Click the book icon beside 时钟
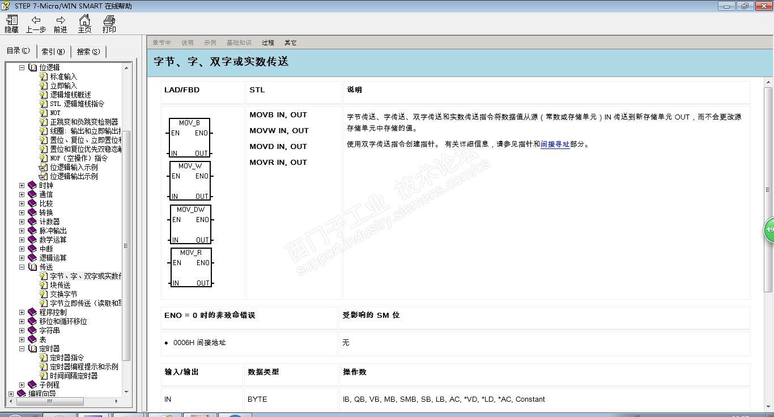Image resolution: width=774 pixels, height=417 pixels. [32, 185]
